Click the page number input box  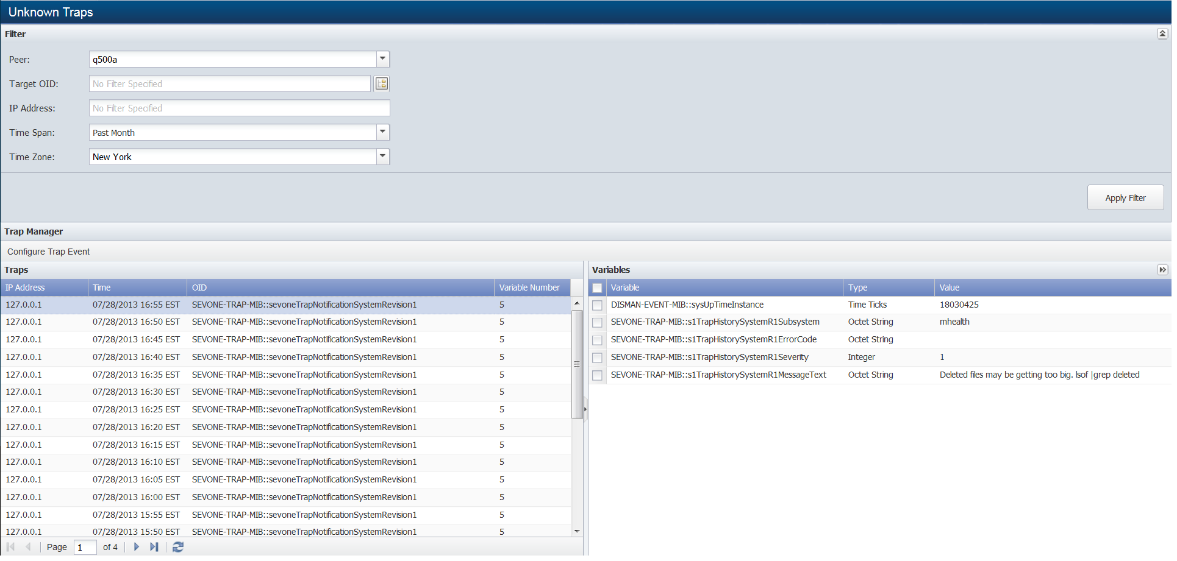coord(85,547)
